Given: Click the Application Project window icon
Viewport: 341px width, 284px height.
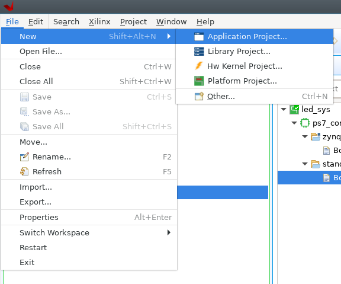Looking at the screenshot, I should (x=199, y=37).
